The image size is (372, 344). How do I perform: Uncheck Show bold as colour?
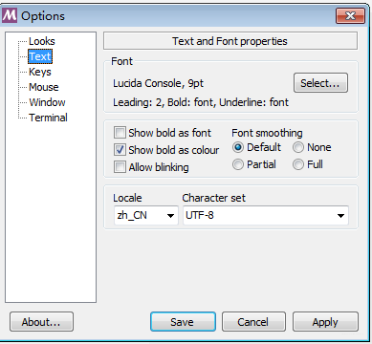tap(120, 150)
